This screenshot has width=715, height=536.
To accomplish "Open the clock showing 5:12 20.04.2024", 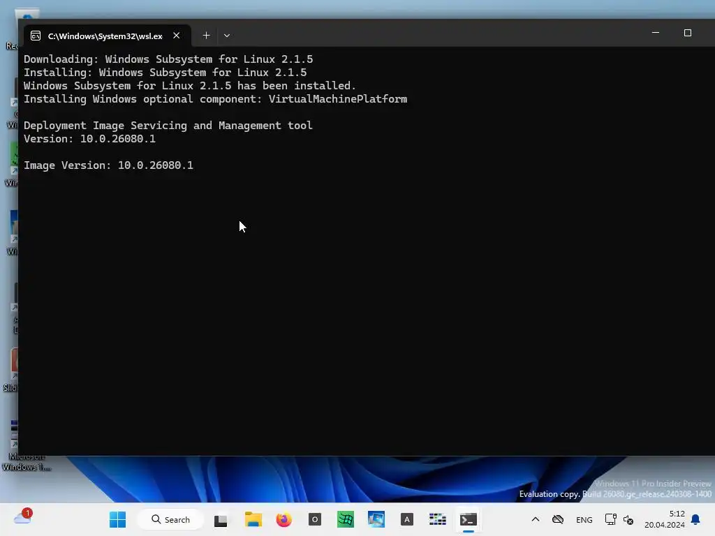I will [665, 519].
